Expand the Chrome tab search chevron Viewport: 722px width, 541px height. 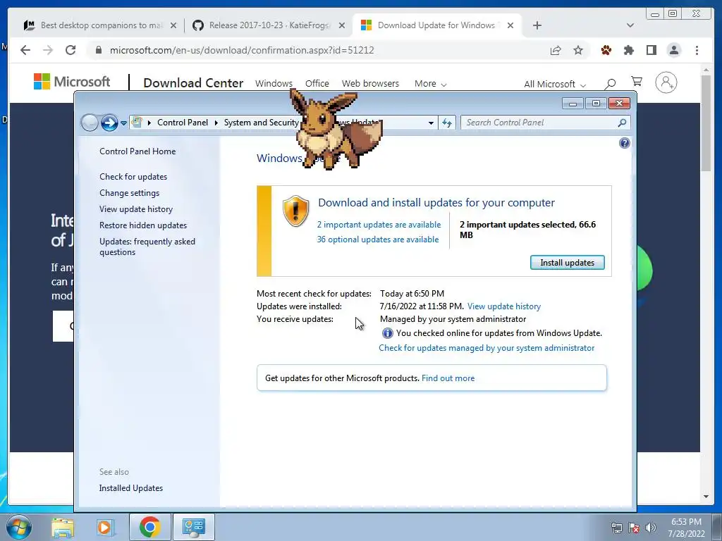(630, 25)
